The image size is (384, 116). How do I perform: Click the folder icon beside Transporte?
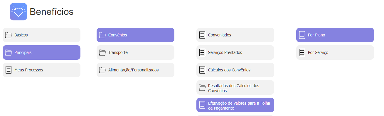102,52
